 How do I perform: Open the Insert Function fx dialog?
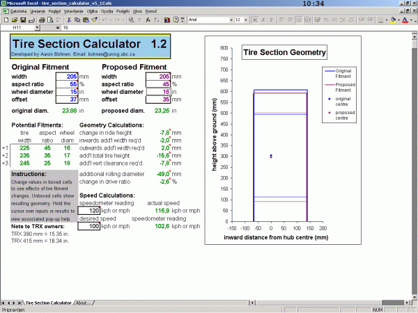[148, 19]
